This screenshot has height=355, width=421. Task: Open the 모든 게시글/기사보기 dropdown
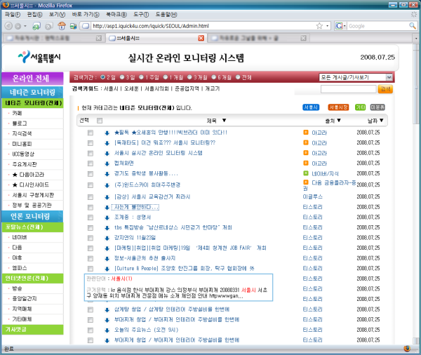coord(356,77)
